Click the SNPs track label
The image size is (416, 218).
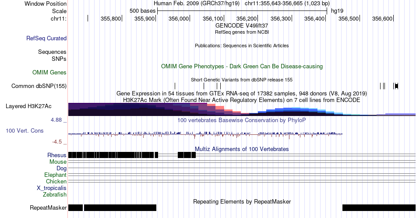[x=59, y=59]
